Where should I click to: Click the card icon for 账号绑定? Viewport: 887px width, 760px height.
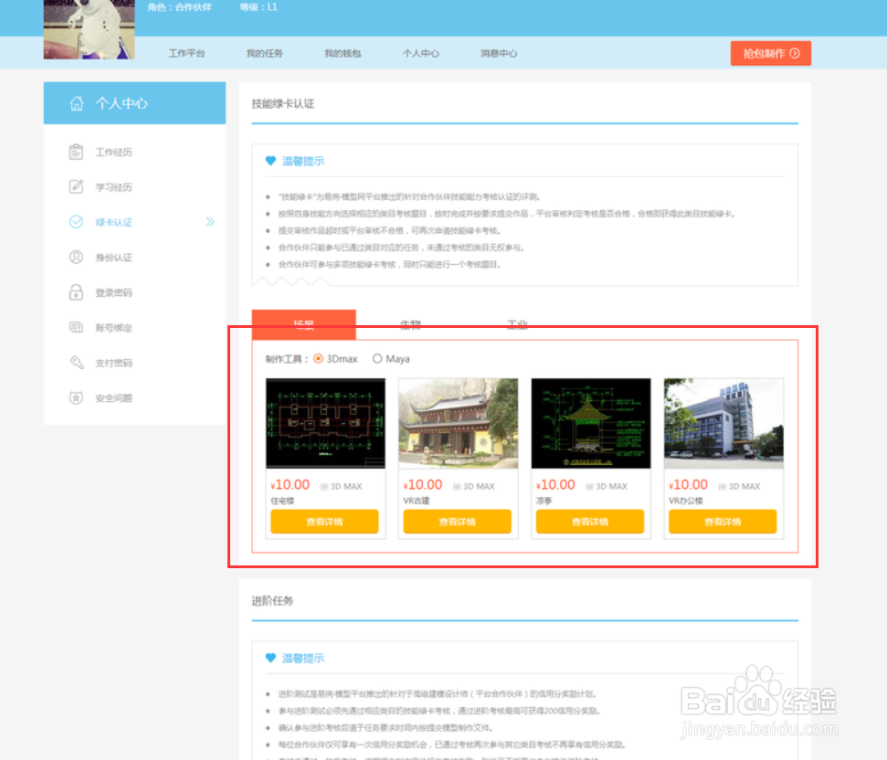76,327
